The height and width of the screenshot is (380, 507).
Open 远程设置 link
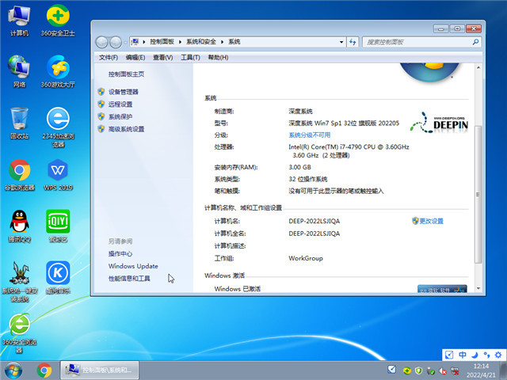coord(120,104)
